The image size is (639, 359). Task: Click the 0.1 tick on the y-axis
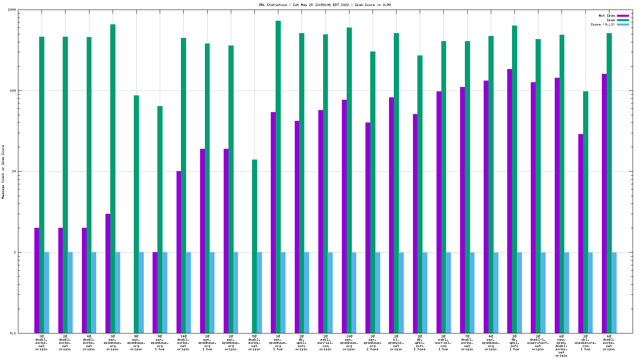point(13,333)
